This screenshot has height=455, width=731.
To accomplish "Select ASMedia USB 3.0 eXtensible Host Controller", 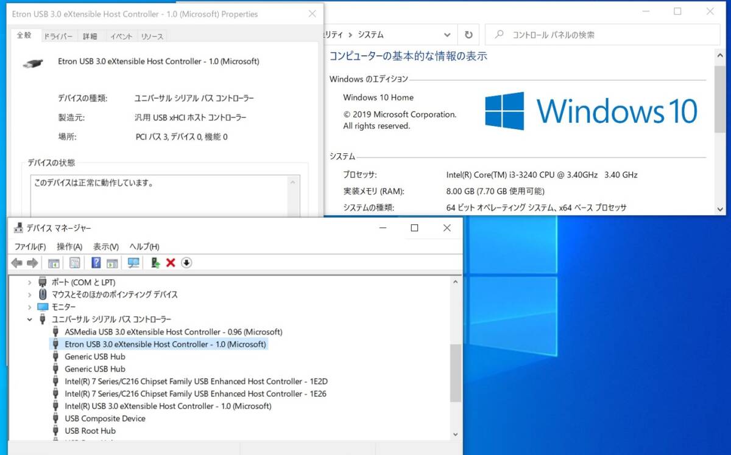I will 174,332.
